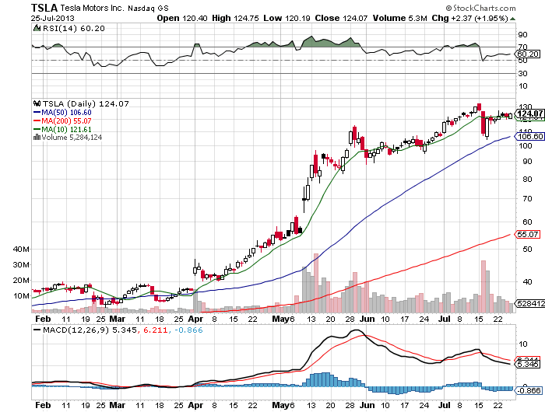Click the Apr label on price-chart date axis
The height and width of the screenshot is (412, 545).
[195, 319]
